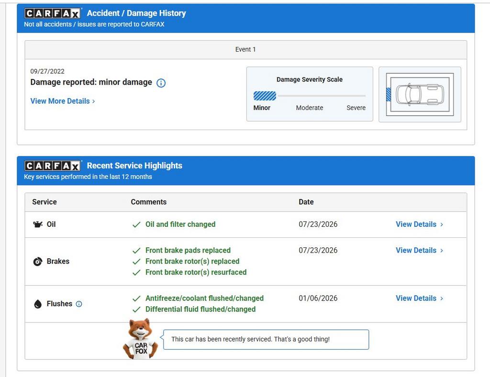Open View Details for Oil service
The image size is (490, 377).
tap(419, 224)
